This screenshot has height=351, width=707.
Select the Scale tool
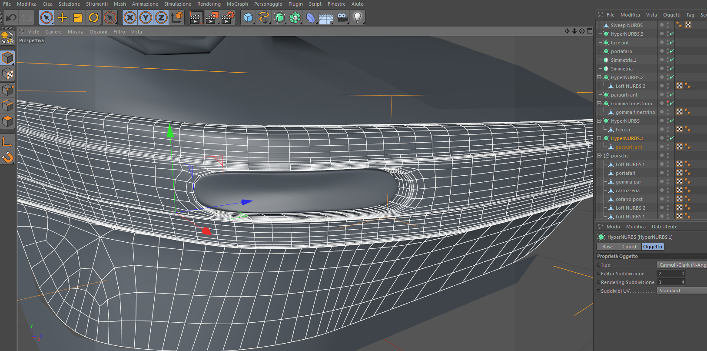[x=78, y=17]
